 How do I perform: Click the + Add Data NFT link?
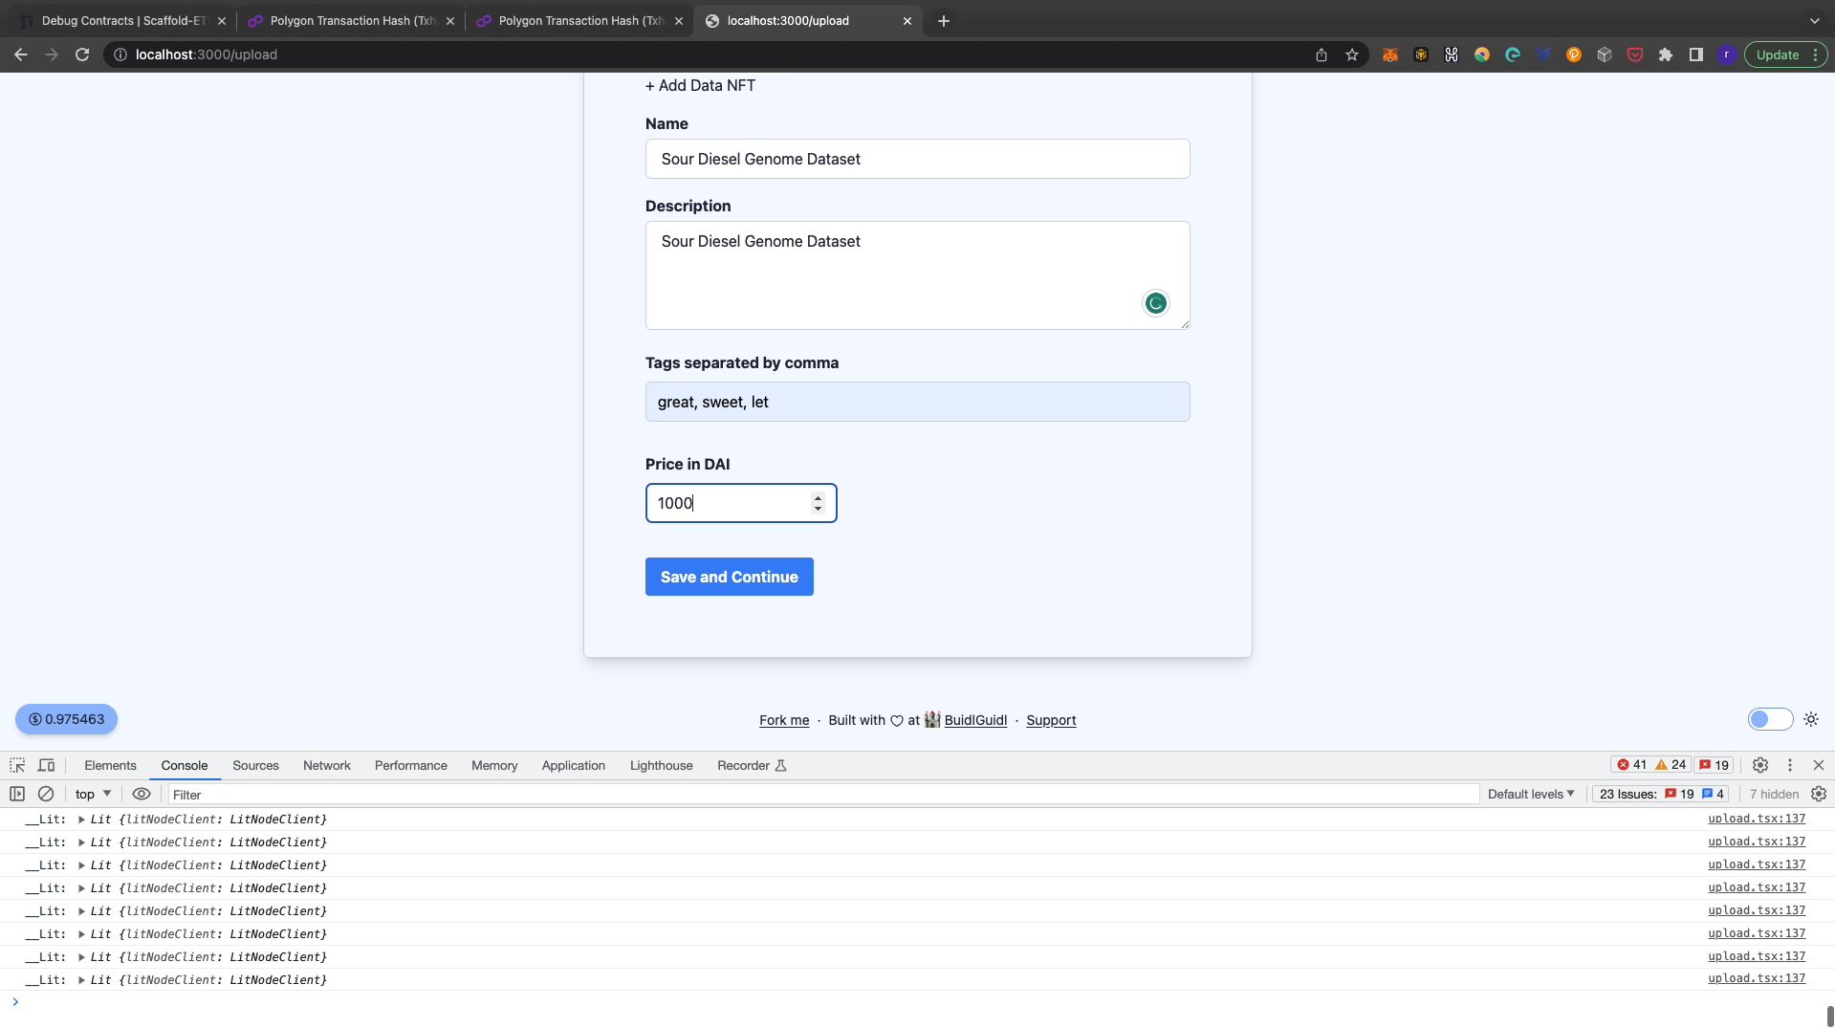click(x=700, y=85)
